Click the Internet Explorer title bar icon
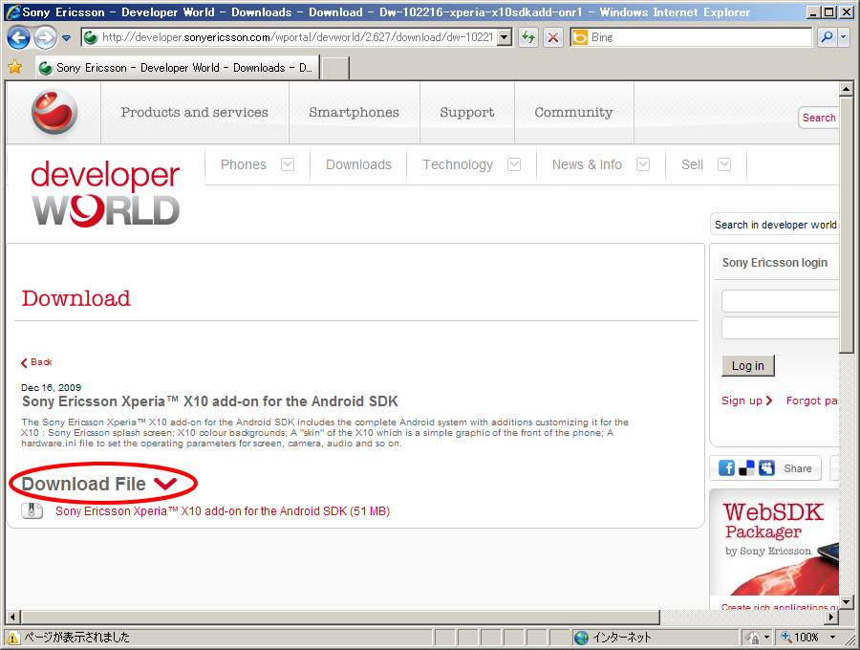860x650 pixels. pyautogui.click(x=13, y=12)
